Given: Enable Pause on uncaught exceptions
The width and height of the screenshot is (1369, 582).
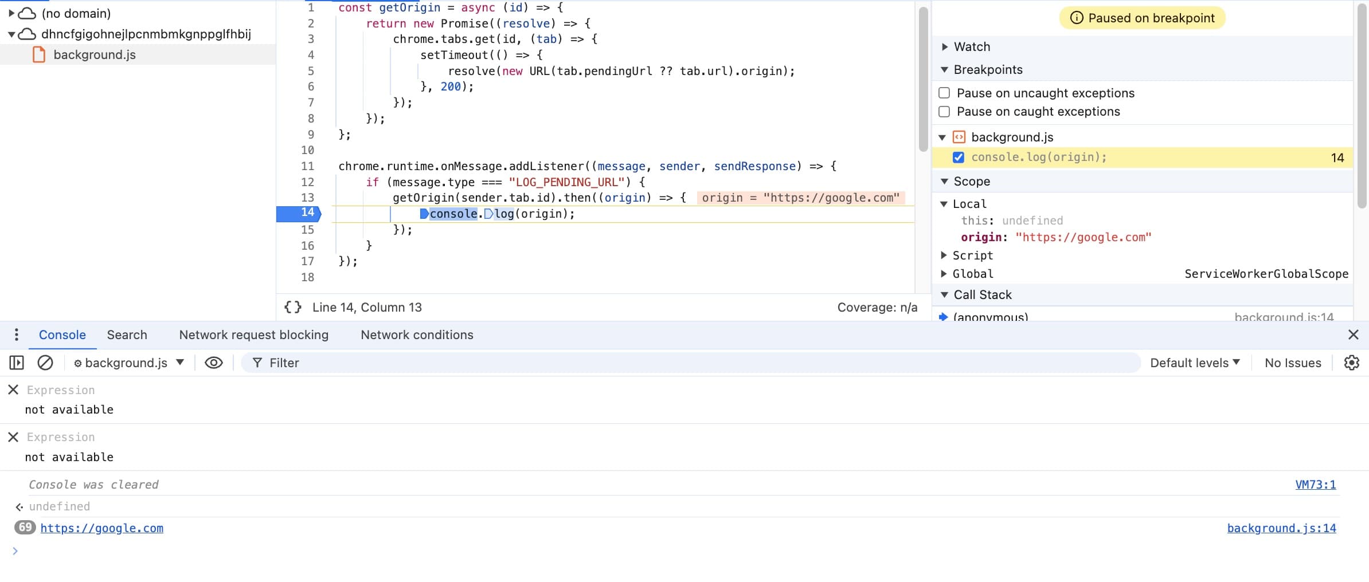Looking at the screenshot, I should coord(944,93).
